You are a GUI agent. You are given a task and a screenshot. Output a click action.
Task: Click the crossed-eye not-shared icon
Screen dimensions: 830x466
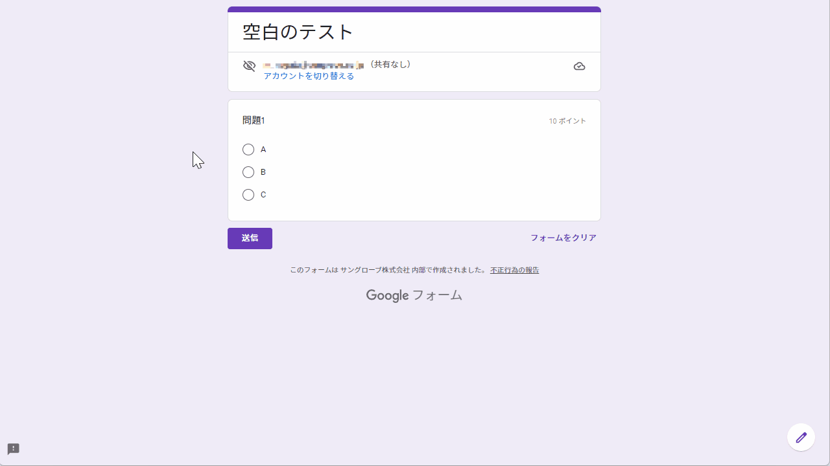click(x=250, y=66)
